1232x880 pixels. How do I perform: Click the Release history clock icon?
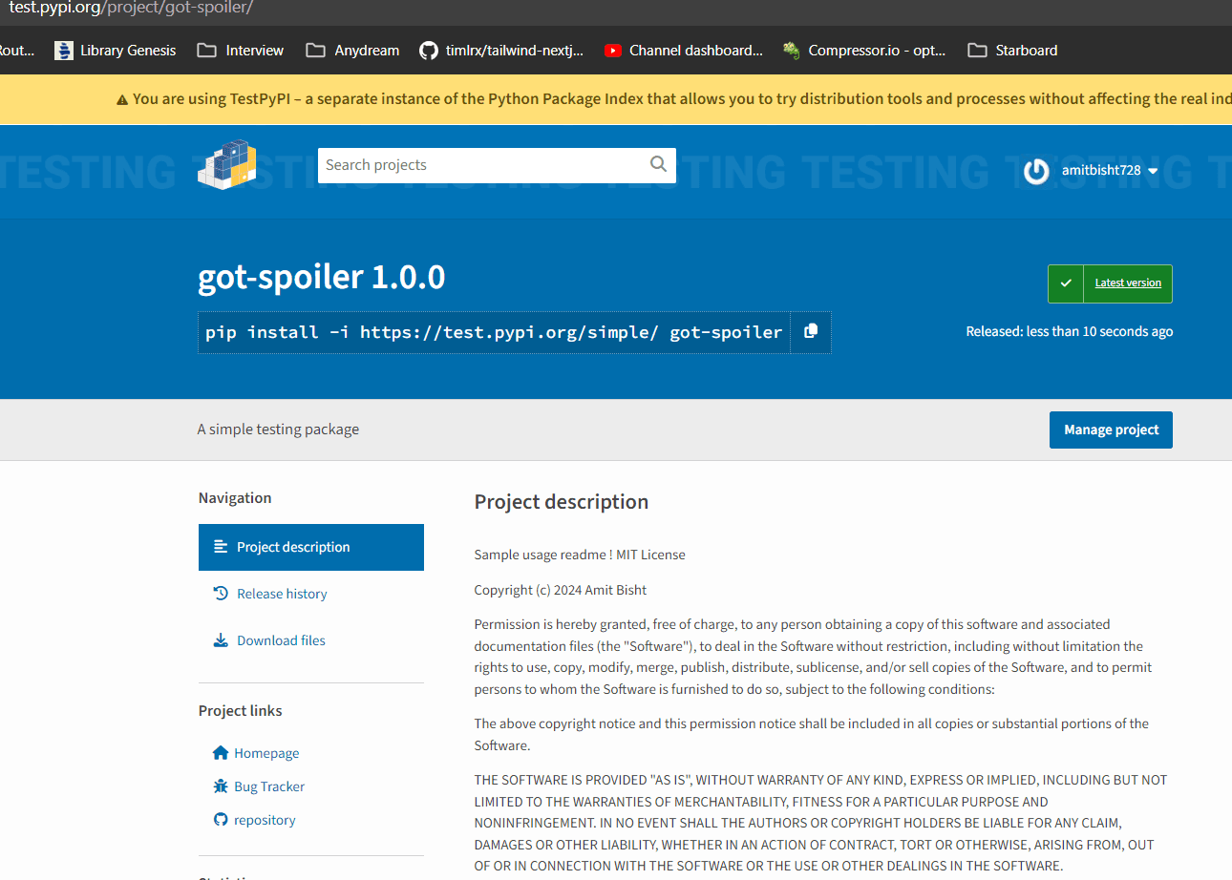pos(221,594)
